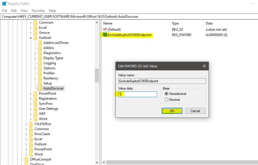Image resolution: width=258 pixels, height=165 pixels.
Task: Click the ExcludeExplicitO365Endpoint DWORD value icon
Action: [105, 35]
